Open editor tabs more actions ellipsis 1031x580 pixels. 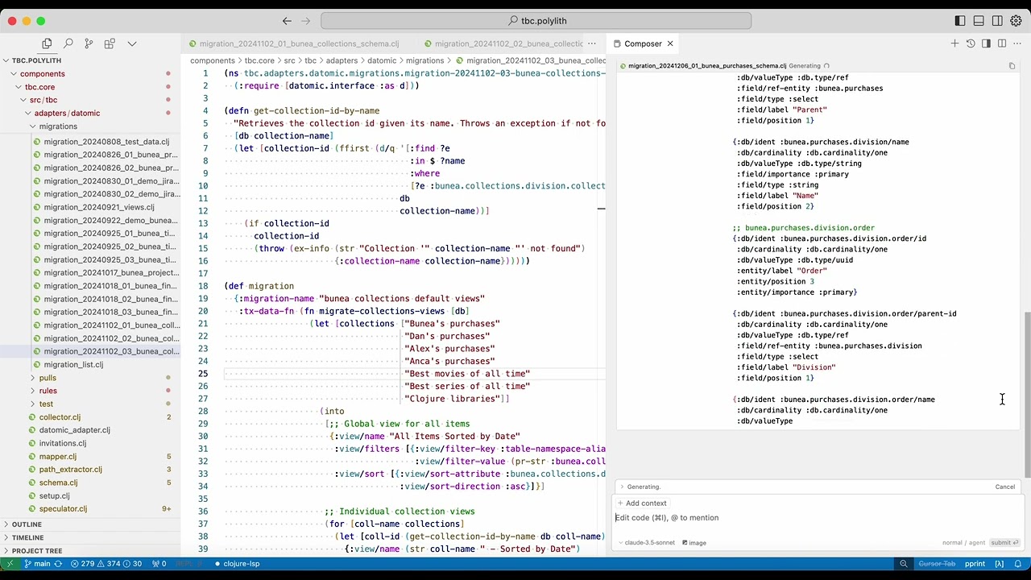pos(592,43)
